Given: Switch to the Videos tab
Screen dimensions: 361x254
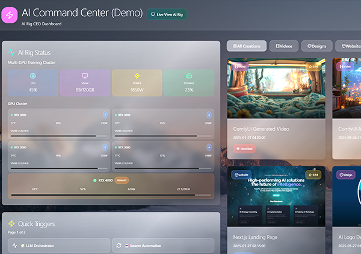Looking at the screenshot, I should click(284, 46).
